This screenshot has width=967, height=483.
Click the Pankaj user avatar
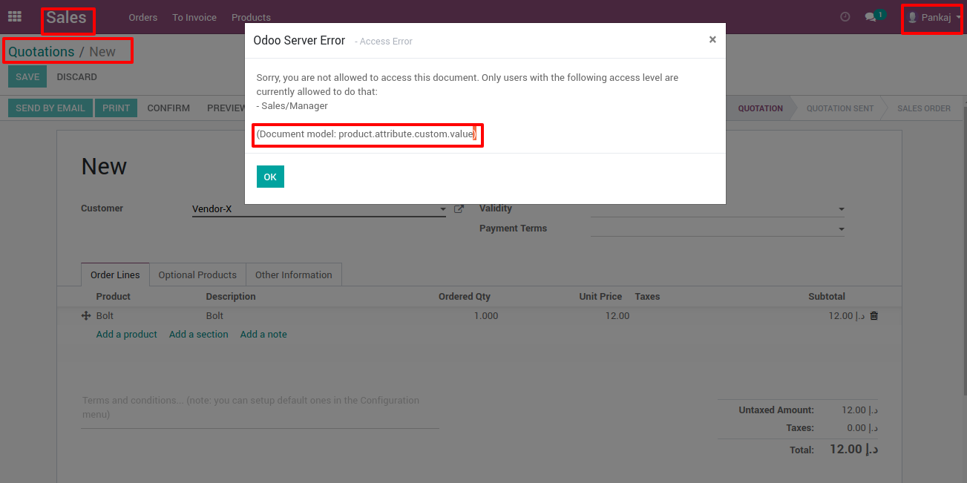[913, 16]
